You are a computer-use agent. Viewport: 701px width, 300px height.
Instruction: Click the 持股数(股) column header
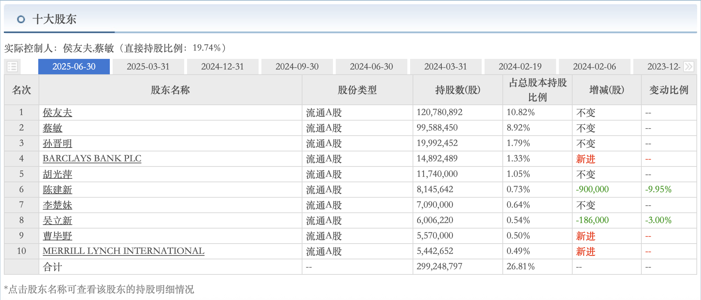click(458, 90)
